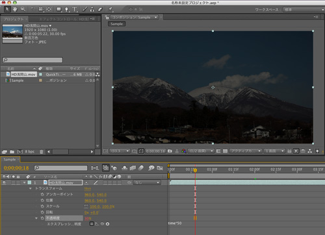325x235 pixels.
Task: Toggle Draft 3D in timeline
Action: (114, 167)
